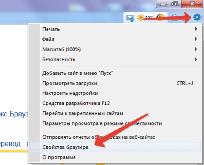Open the Печать menu entry
204x165 pixels.
[x=115, y=29]
